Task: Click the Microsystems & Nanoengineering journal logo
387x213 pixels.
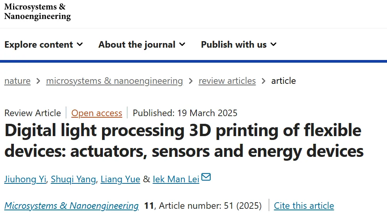Action: point(37,12)
